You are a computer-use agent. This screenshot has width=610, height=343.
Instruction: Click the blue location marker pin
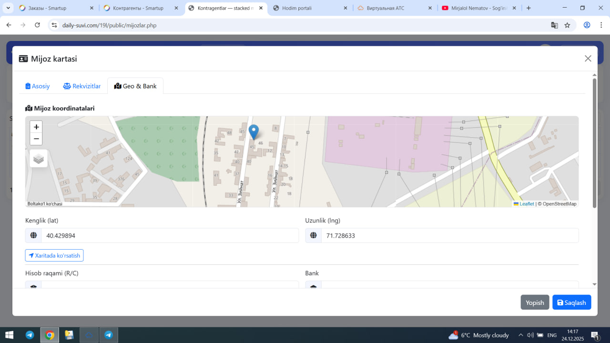(254, 131)
